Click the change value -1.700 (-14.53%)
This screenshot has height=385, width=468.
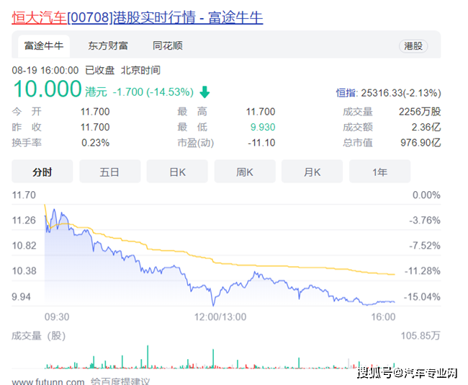153,92
